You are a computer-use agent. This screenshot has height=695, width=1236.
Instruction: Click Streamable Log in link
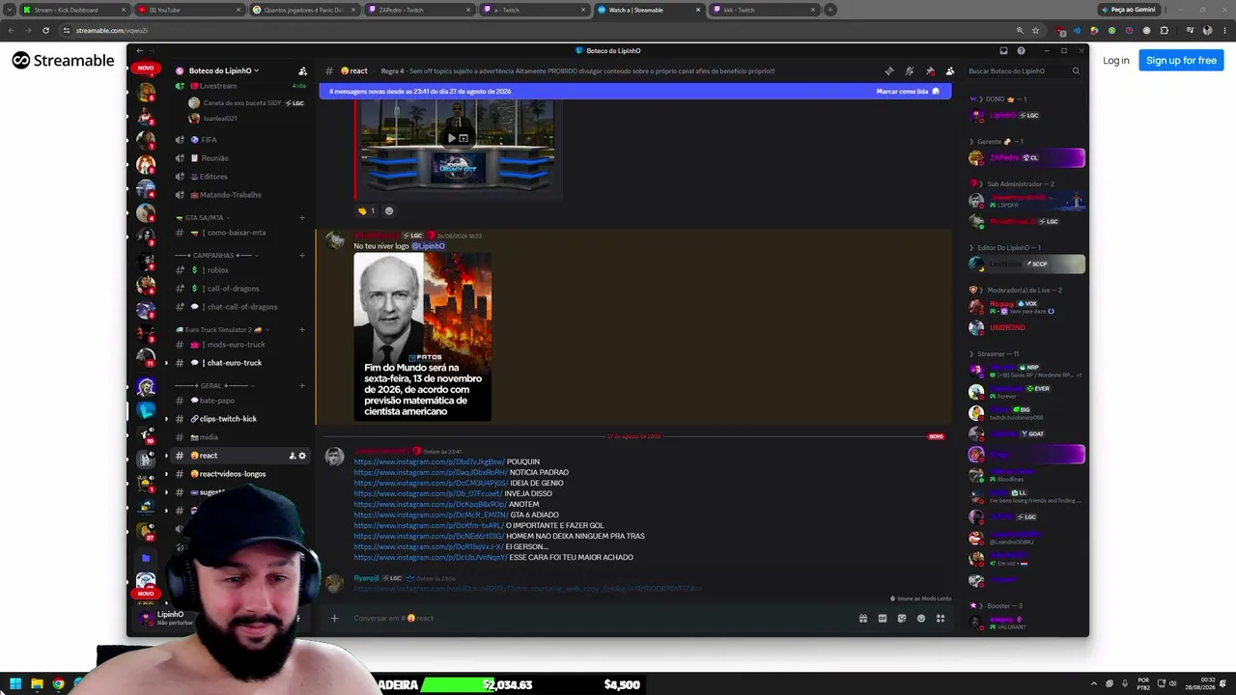(1115, 60)
